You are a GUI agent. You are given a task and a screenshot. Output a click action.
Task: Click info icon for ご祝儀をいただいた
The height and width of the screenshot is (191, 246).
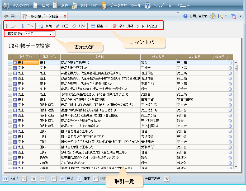pos(230,163)
